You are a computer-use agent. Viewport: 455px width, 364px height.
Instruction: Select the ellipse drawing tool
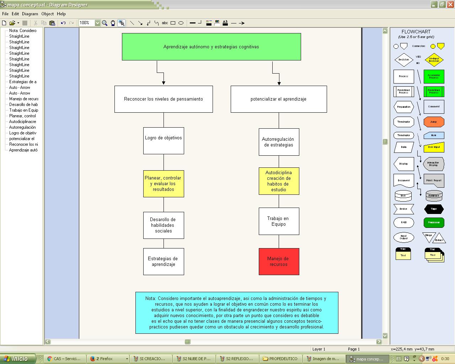point(181,23)
